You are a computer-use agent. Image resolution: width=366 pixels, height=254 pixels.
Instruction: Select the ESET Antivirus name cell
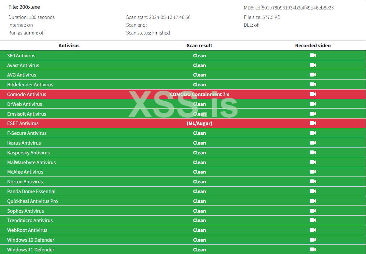23,123
